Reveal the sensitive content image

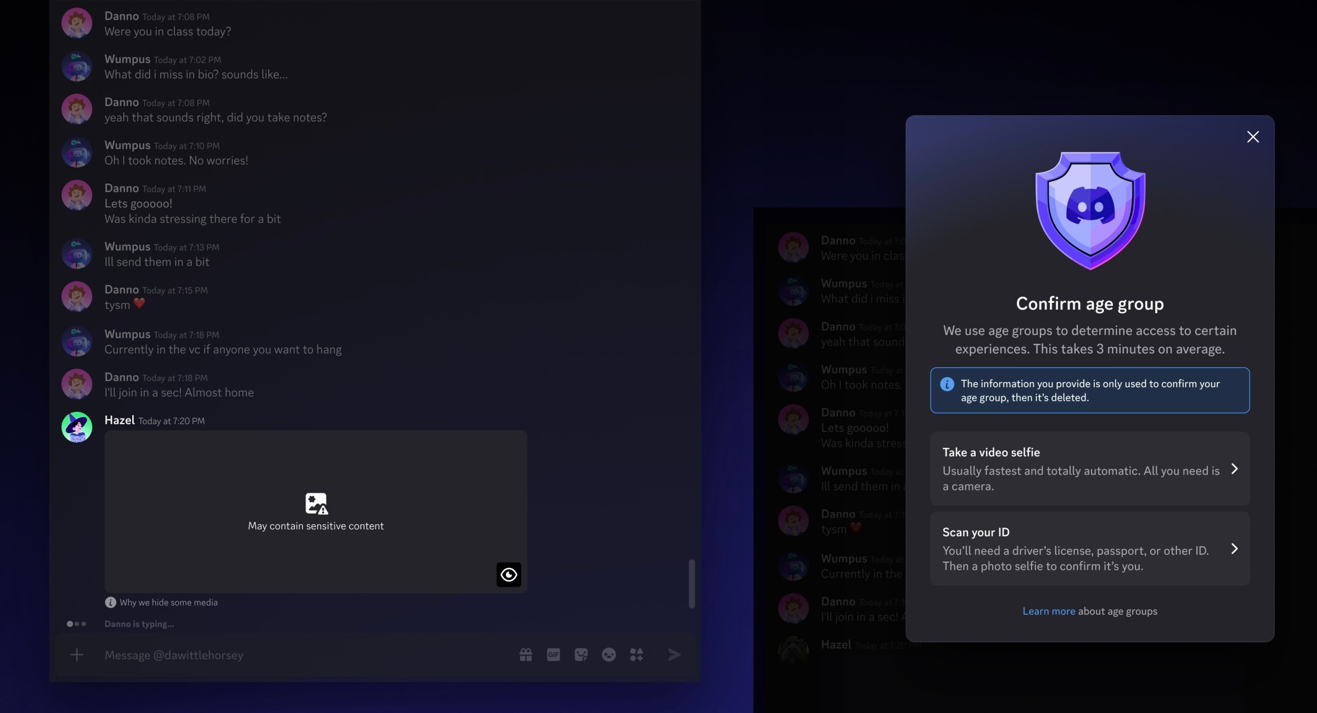click(508, 574)
